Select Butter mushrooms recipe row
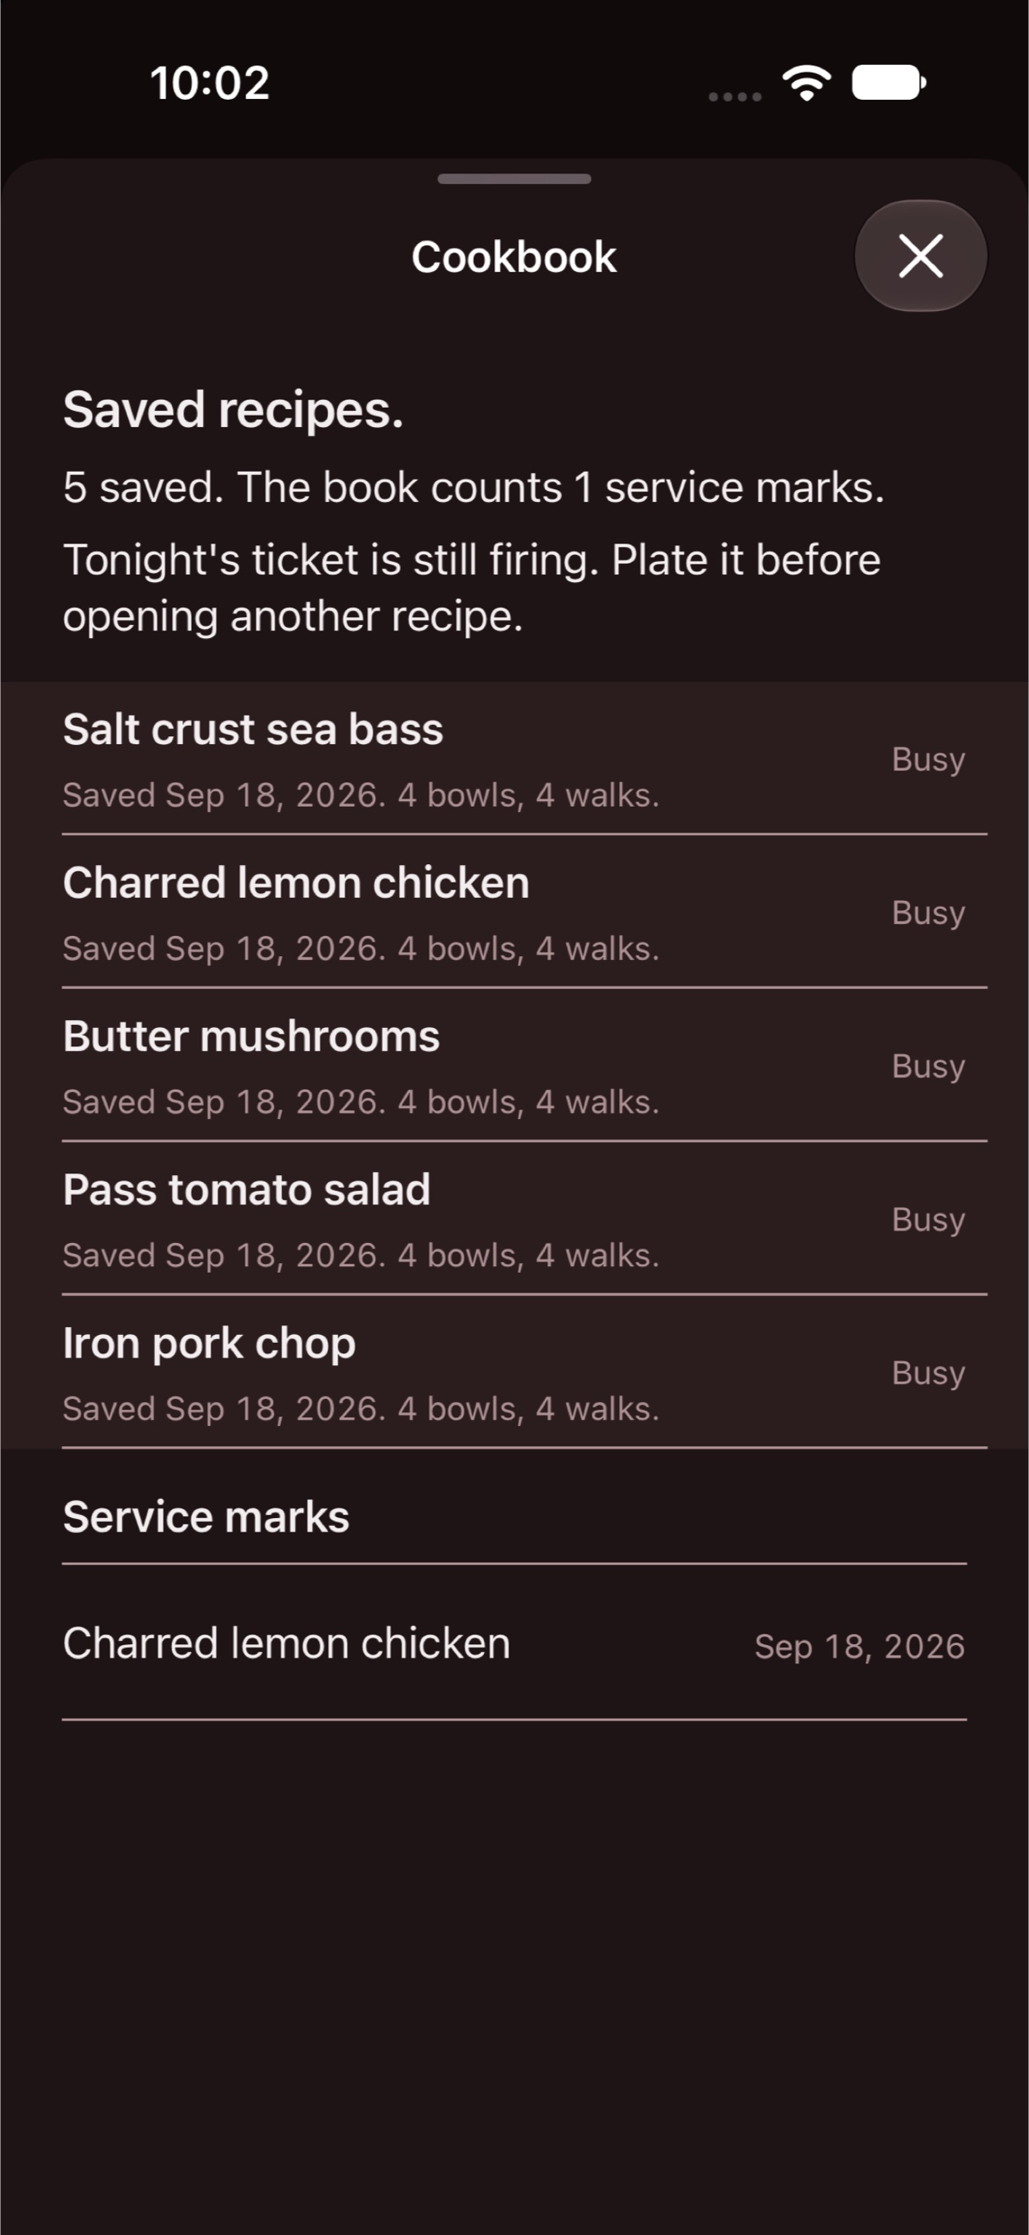This screenshot has width=1029, height=2235. (515, 1066)
